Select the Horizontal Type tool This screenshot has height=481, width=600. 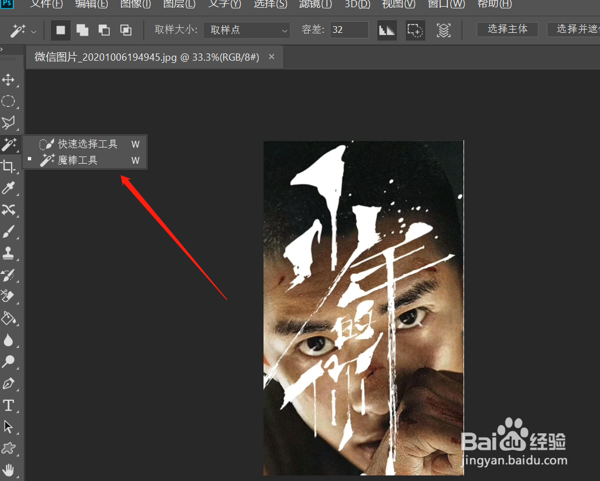8,405
